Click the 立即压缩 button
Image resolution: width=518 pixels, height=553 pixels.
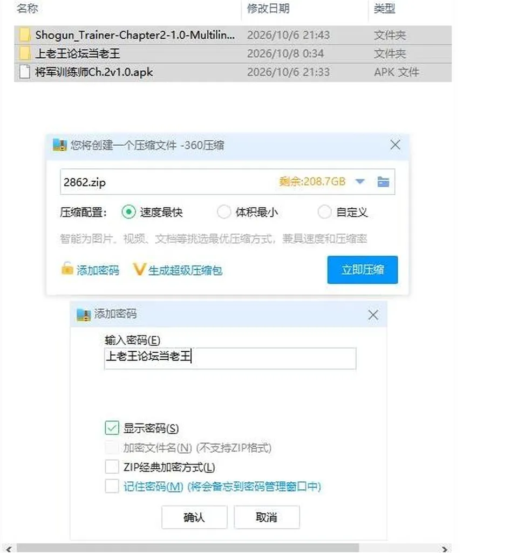click(x=363, y=270)
